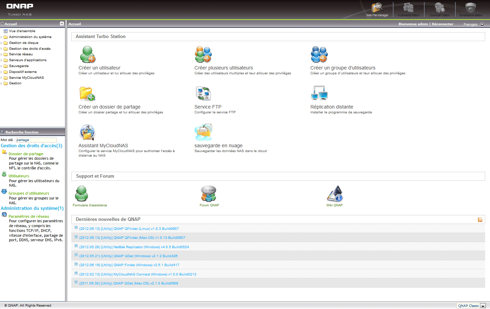Click Dossier de partage search result icon

click(x=4, y=152)
